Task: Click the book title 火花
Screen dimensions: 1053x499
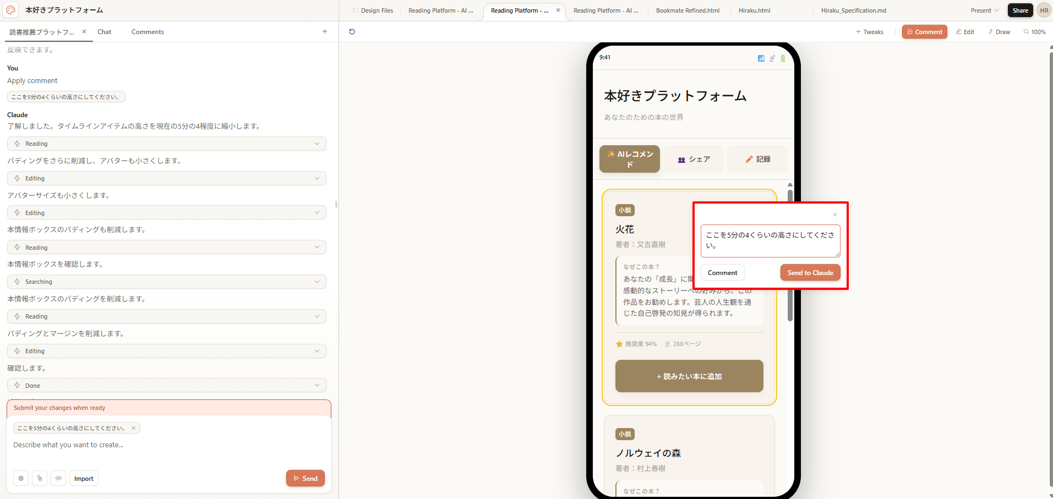Action: (x=625, y=229)
